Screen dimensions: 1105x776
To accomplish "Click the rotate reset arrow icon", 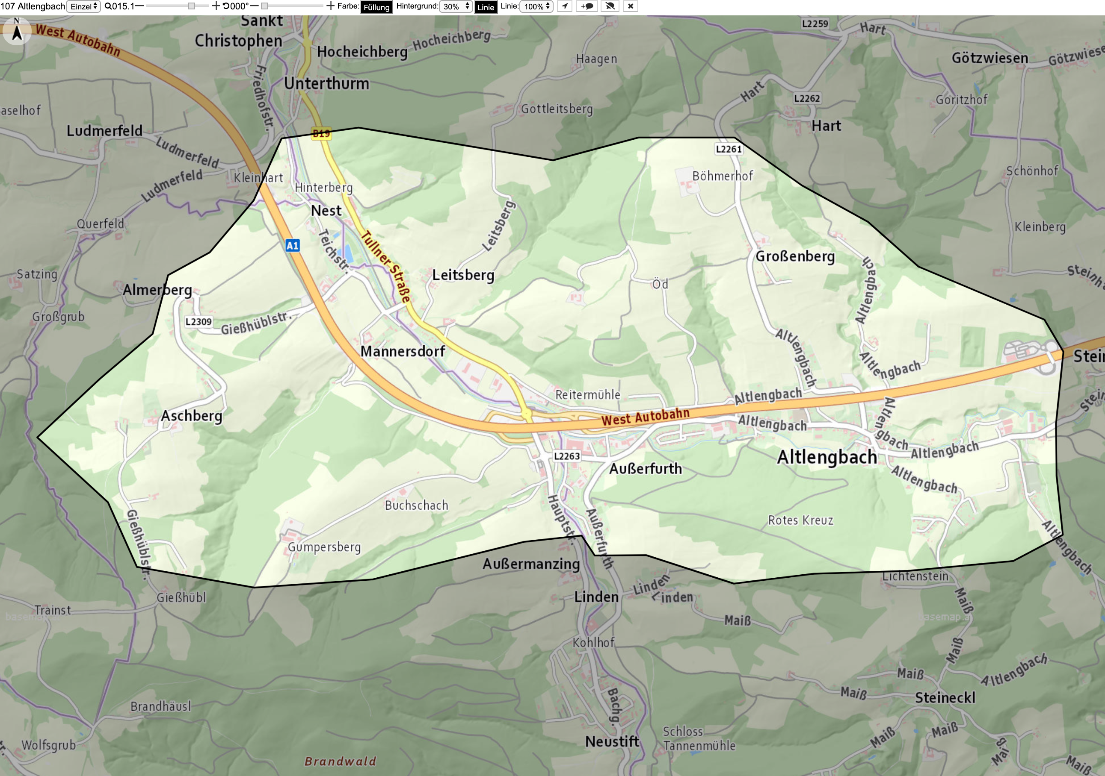I will point(226,6).
